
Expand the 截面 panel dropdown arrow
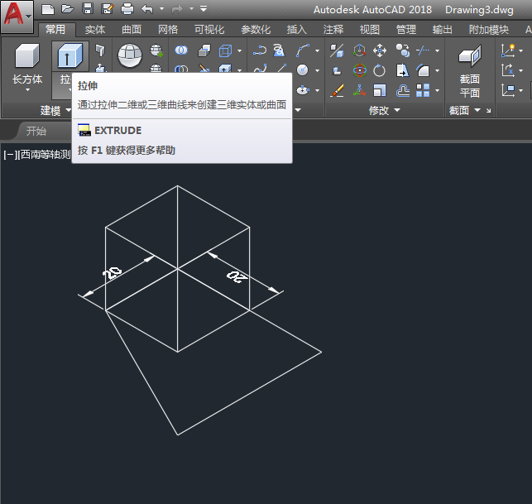[477, 110]
